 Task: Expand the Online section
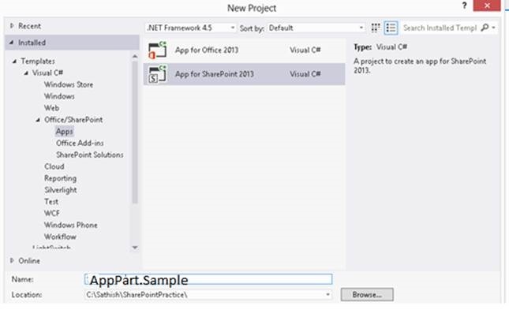12,260
